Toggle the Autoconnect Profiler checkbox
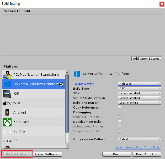The image size is (165, 159). click(120, 126)
